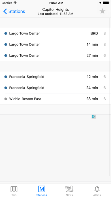Select Largo Town Center 27 min row
Viewport: 111px width, 197px height.
tap(55, 55)
